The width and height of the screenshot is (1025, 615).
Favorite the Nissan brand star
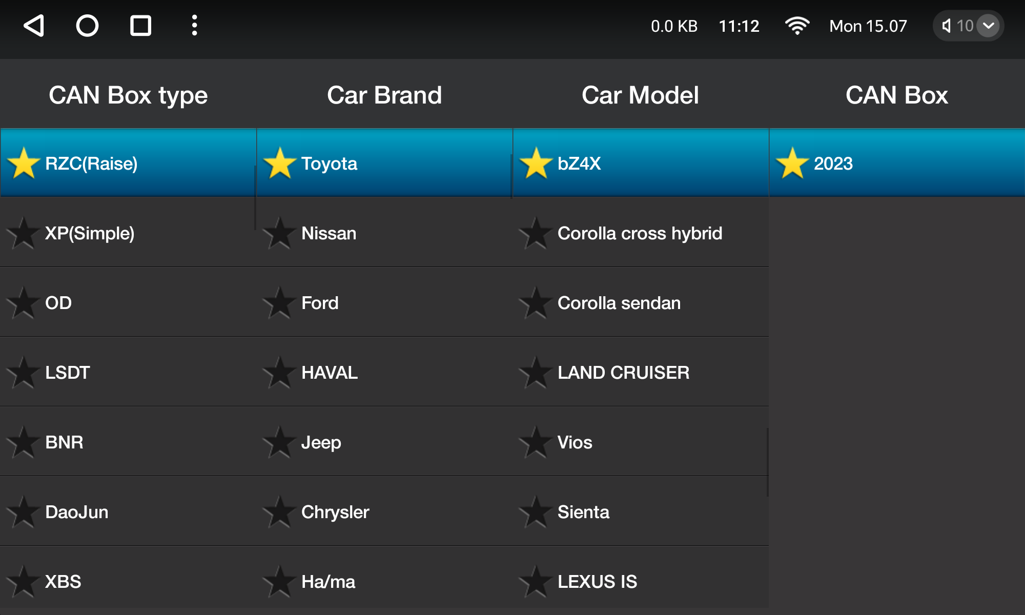[279, 233]
